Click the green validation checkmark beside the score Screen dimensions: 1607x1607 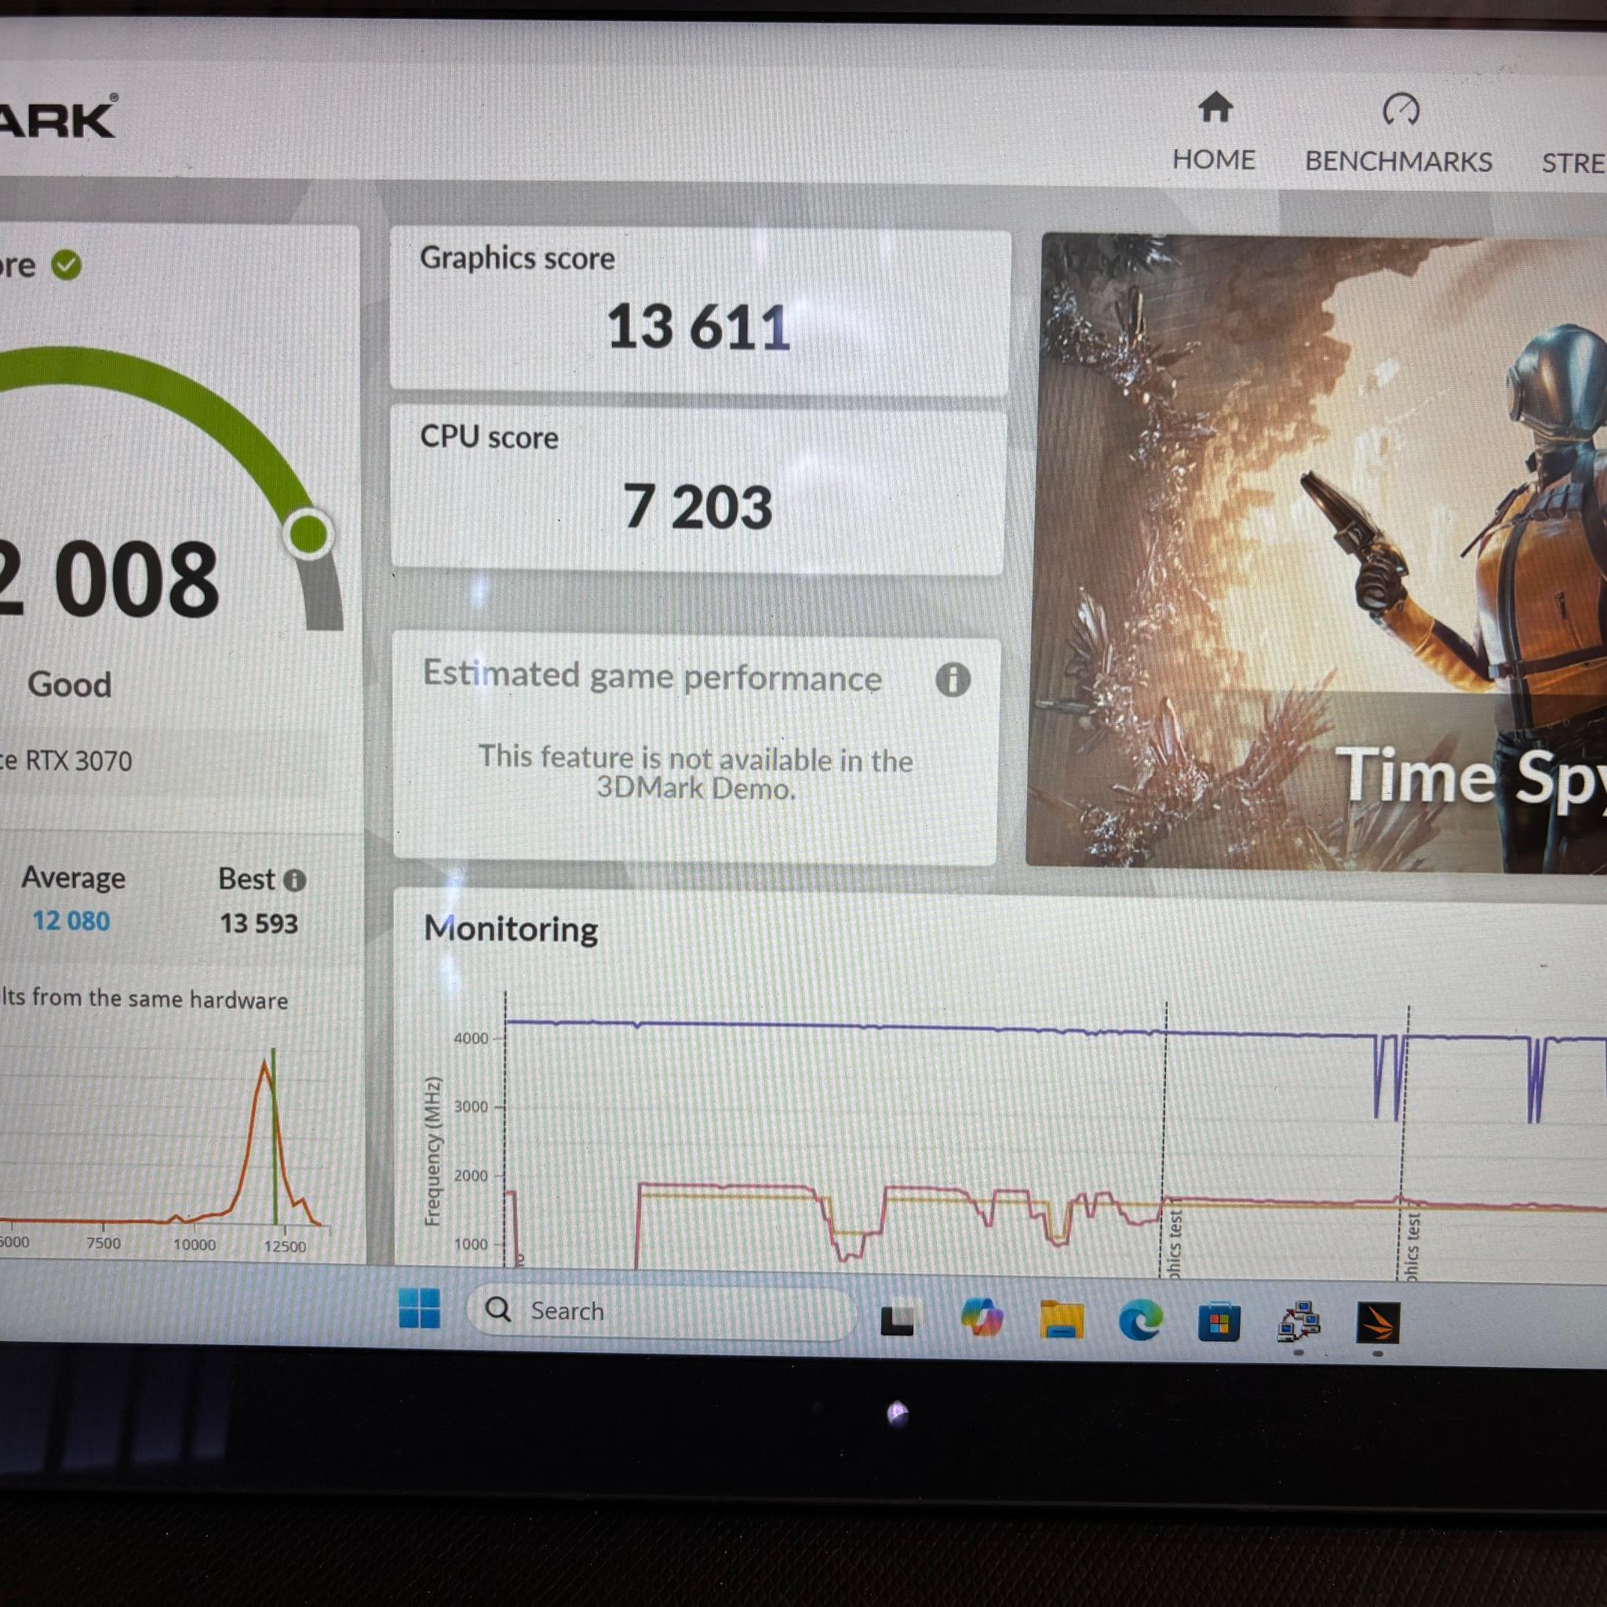click(67, 265)
